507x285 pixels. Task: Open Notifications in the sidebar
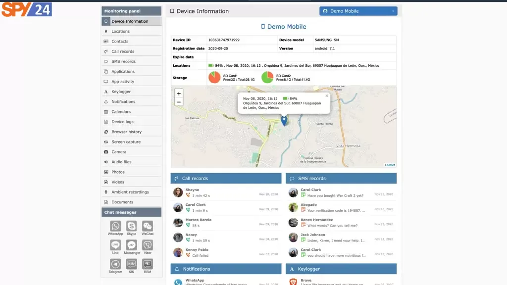(131, 101)
